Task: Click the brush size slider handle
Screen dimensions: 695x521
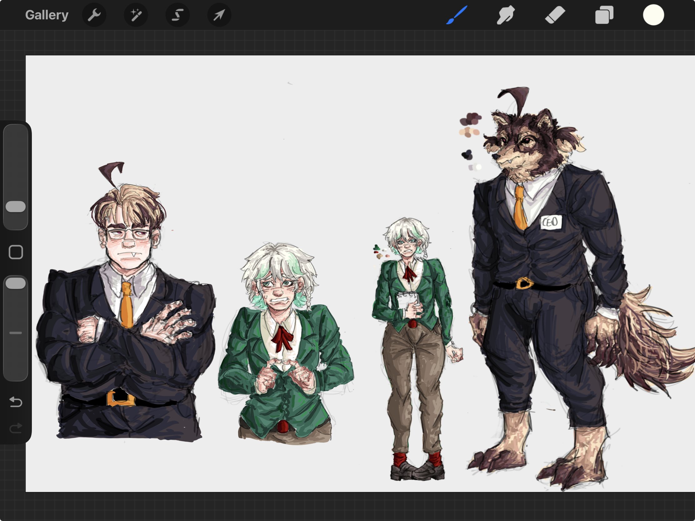Action: click(16, 207)
